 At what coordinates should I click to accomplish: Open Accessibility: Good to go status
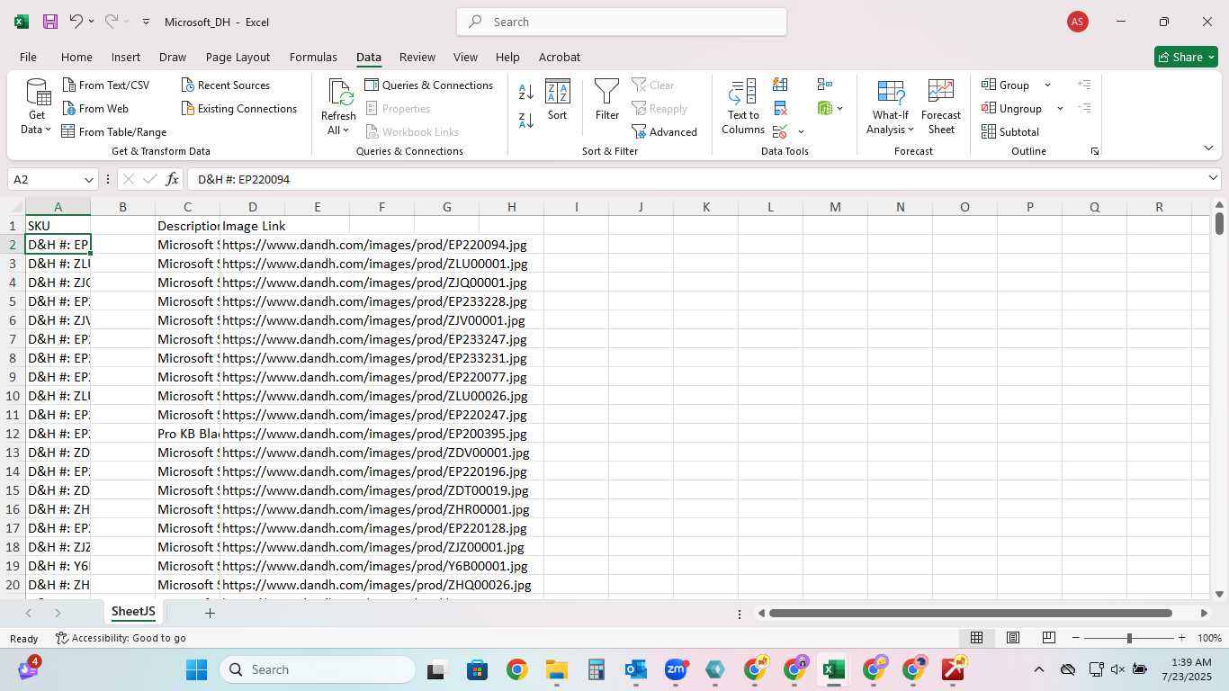[x=121, y=638]
